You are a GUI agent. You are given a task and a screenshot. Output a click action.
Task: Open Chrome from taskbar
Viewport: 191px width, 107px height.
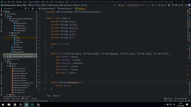[15, 105]
